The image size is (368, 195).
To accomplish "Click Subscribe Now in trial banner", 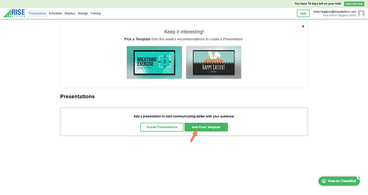I will tap(354, 4).
